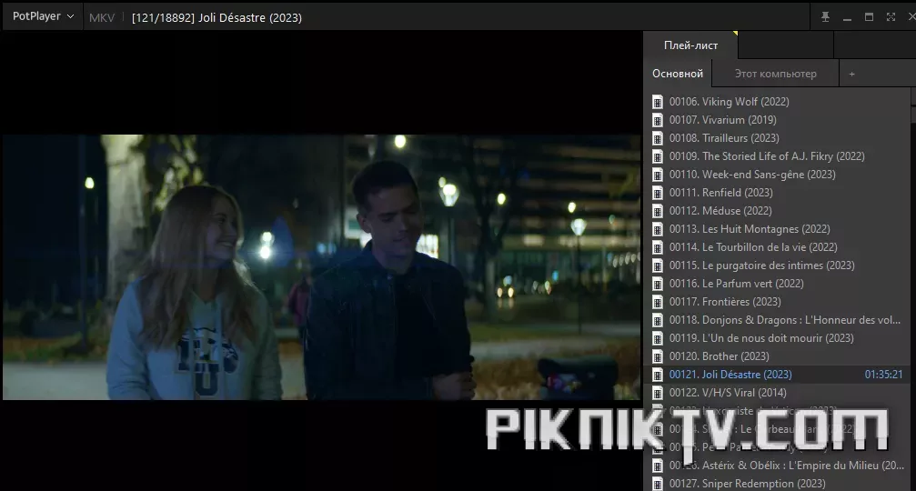The width and height of the screenshot is (916, 491).
Task: Click the MKV format label in title bar
Action: (x=102, y=17)
